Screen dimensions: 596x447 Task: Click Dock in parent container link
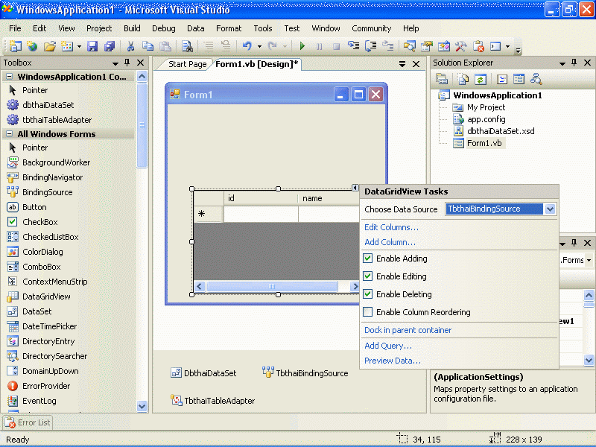tap(408, 330)
